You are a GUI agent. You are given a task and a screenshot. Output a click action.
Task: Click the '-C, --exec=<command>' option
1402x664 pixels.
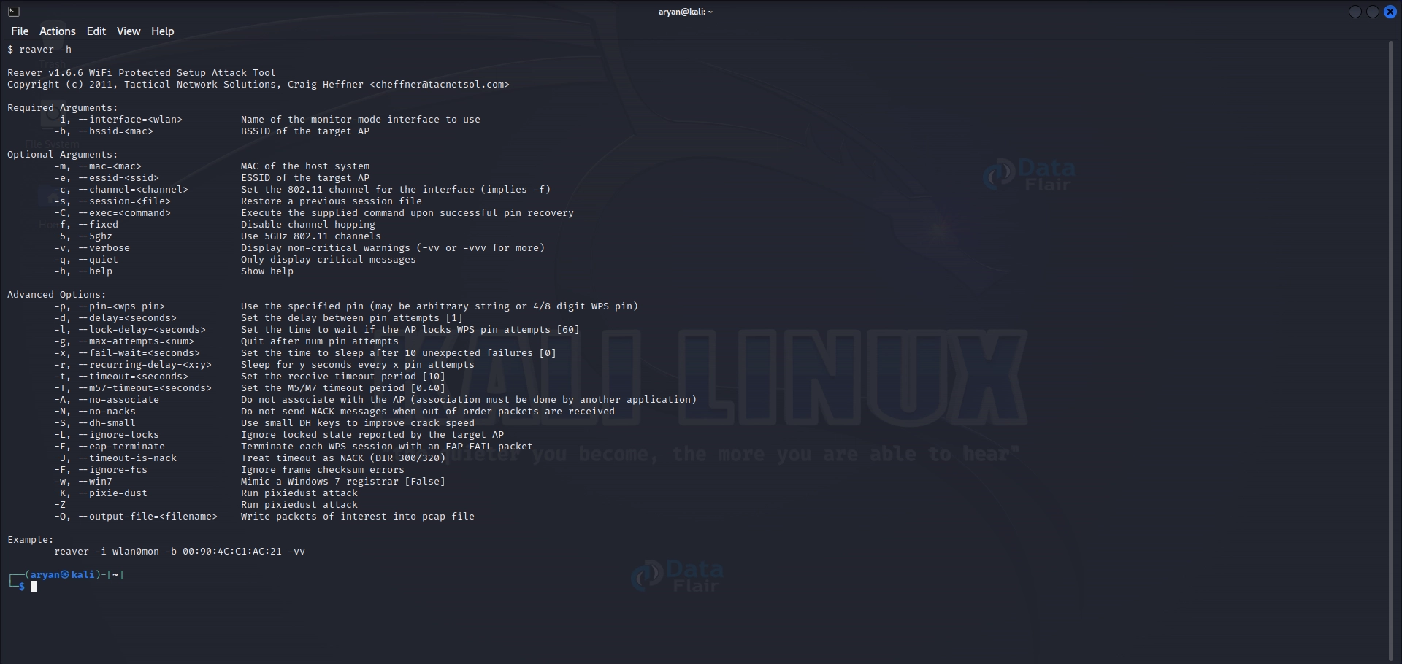click(112, 213)
